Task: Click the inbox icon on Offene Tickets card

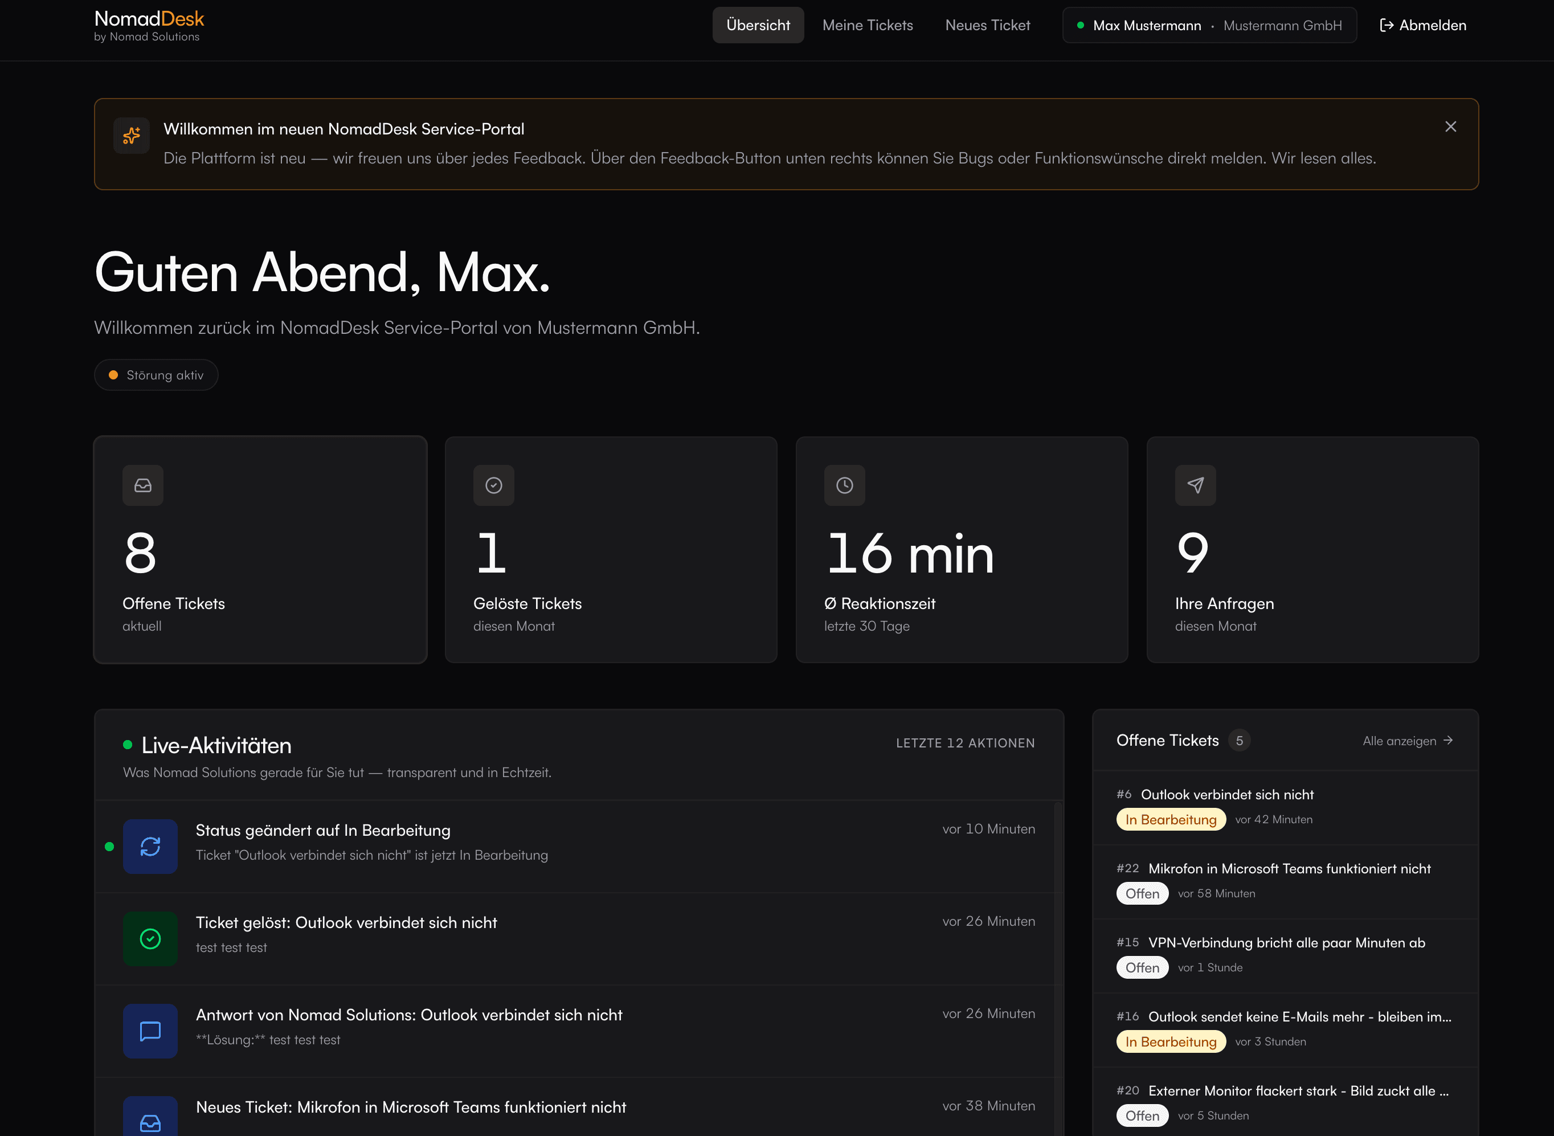Action: pos(142,485)
